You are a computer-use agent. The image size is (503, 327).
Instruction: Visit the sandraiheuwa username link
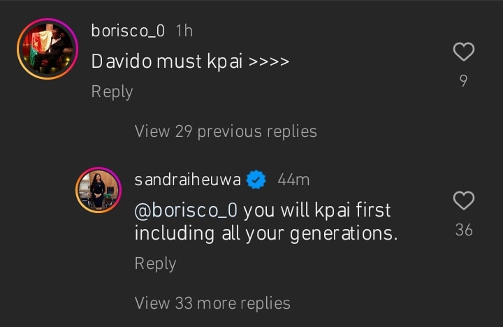click(187, 180)
